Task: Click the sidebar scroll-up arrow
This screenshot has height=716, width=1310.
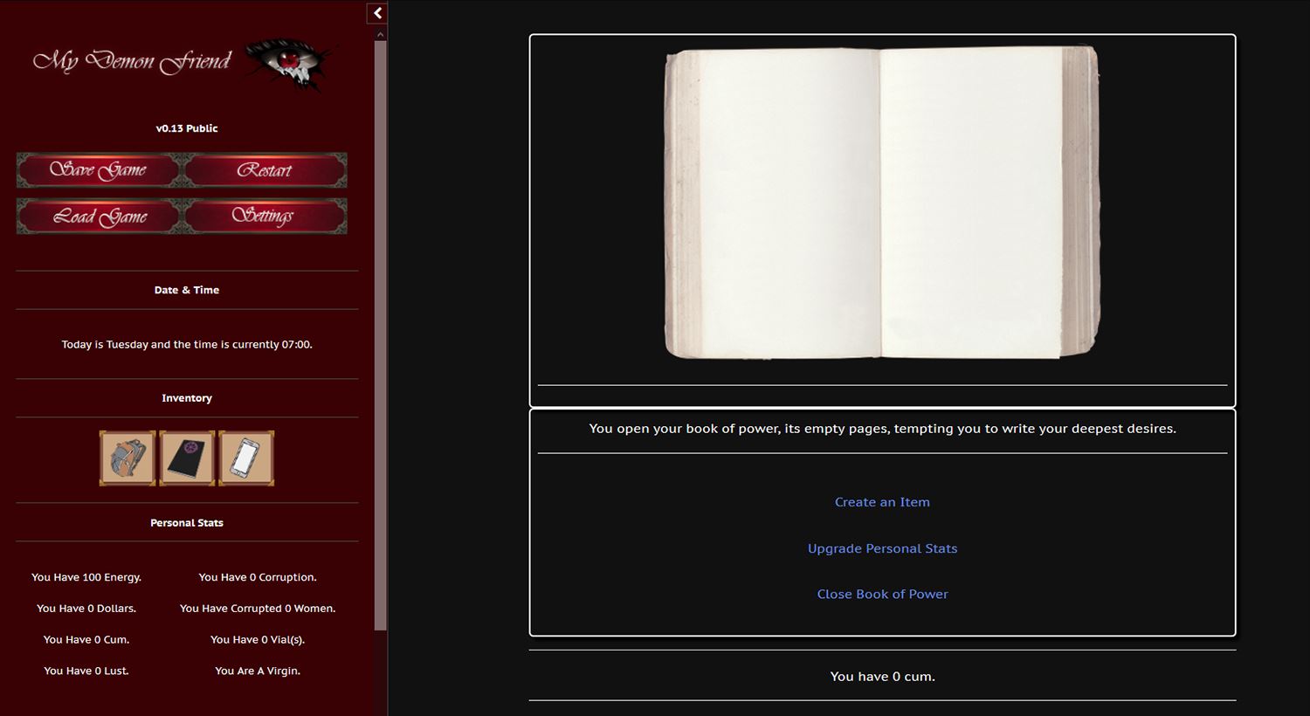Action: [x=380, y=35]
